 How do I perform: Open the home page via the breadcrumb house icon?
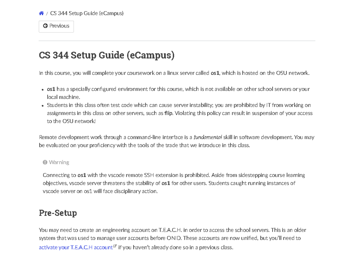point(41,13)
